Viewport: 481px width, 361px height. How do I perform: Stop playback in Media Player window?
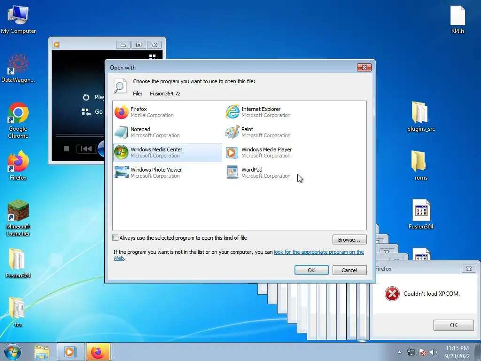point(66,149)
